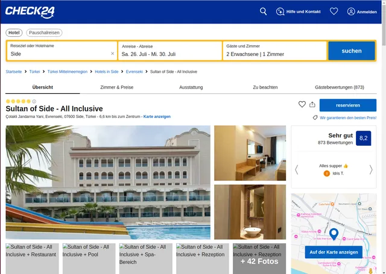The width and height of the screenshot is (386, 274).
Task: Click the star rating info icon
Action: click(x=34, y=101)
